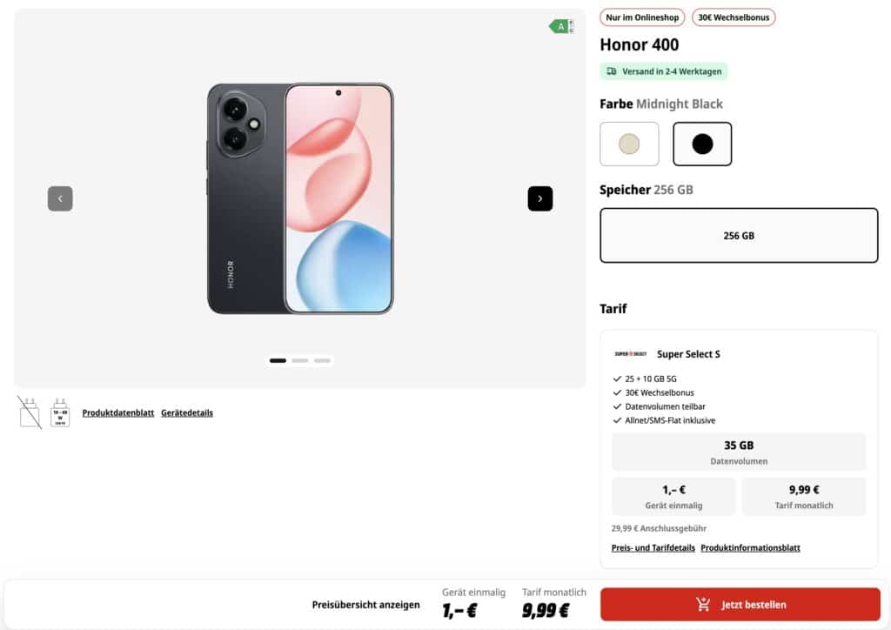
Task: Open the energy efficiency class A label
Action: point(561,26)
